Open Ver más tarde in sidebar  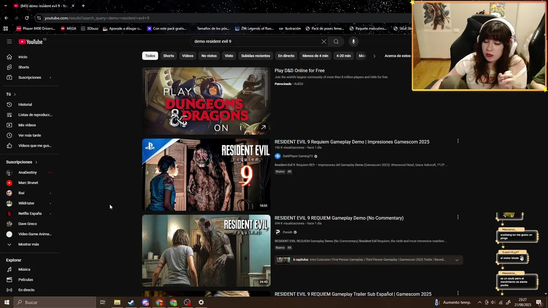[30, 135]
